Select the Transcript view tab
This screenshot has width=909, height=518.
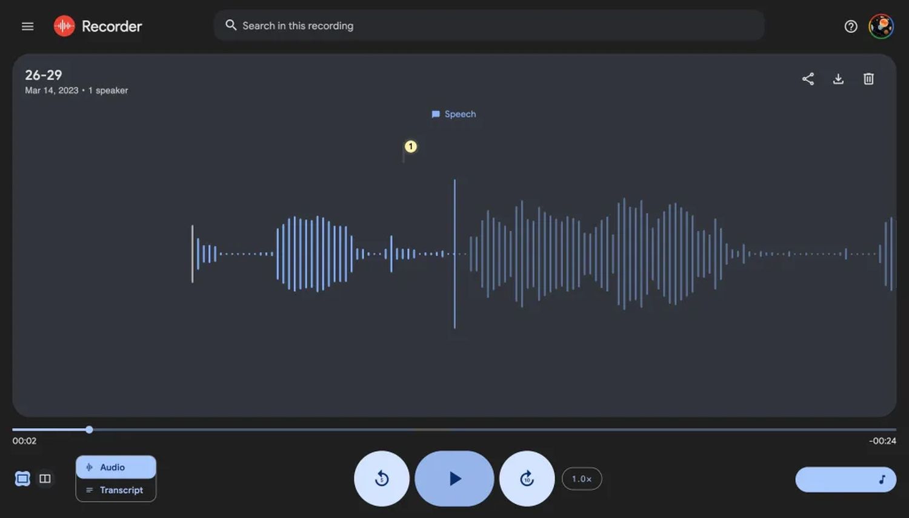tap(116, 490)
